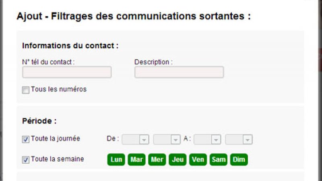The width and height of the screenshot is (322, 181).
Task: Open the first A end-time dropdown
Action: (207, 140)
